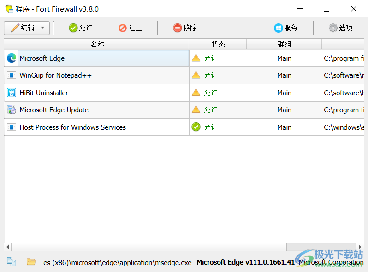Click the open folder icon in status bar

point(31,261)
